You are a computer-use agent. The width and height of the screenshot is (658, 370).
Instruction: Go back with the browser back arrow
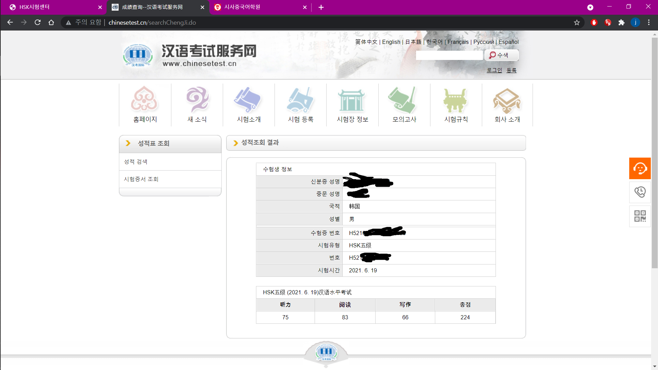(x=10, y=23)
